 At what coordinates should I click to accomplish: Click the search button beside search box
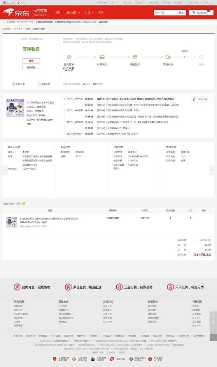(181, 12)
